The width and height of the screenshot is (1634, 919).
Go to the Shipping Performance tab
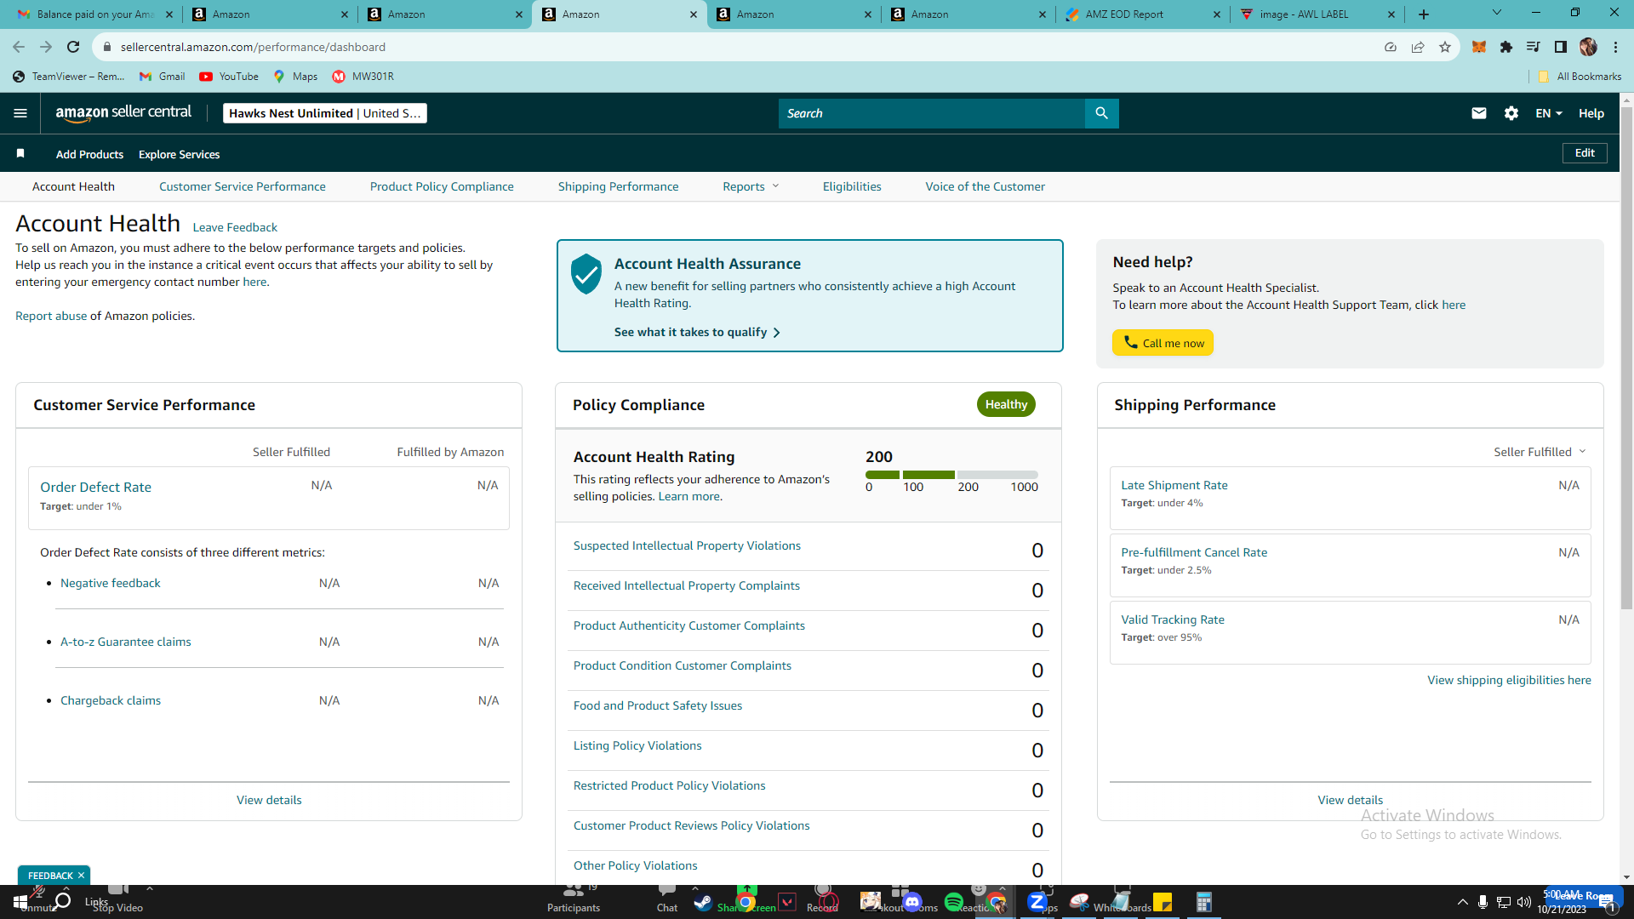pyautogui.click(x=619, y=186)
